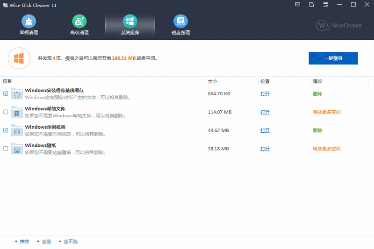Image resolution: width=374 pixels, height=249 pixels.
Task: Click the 系统瘦身 system slimming icon
Action: pos(129,21)
